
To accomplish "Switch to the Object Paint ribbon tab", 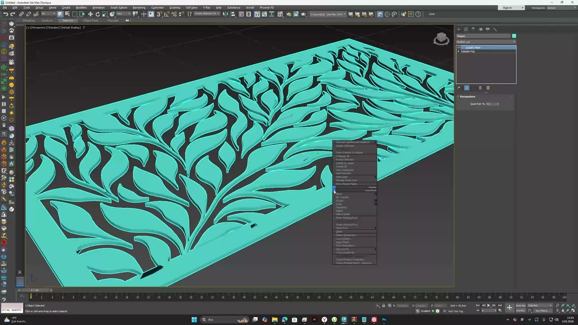I will pos(90,20).
